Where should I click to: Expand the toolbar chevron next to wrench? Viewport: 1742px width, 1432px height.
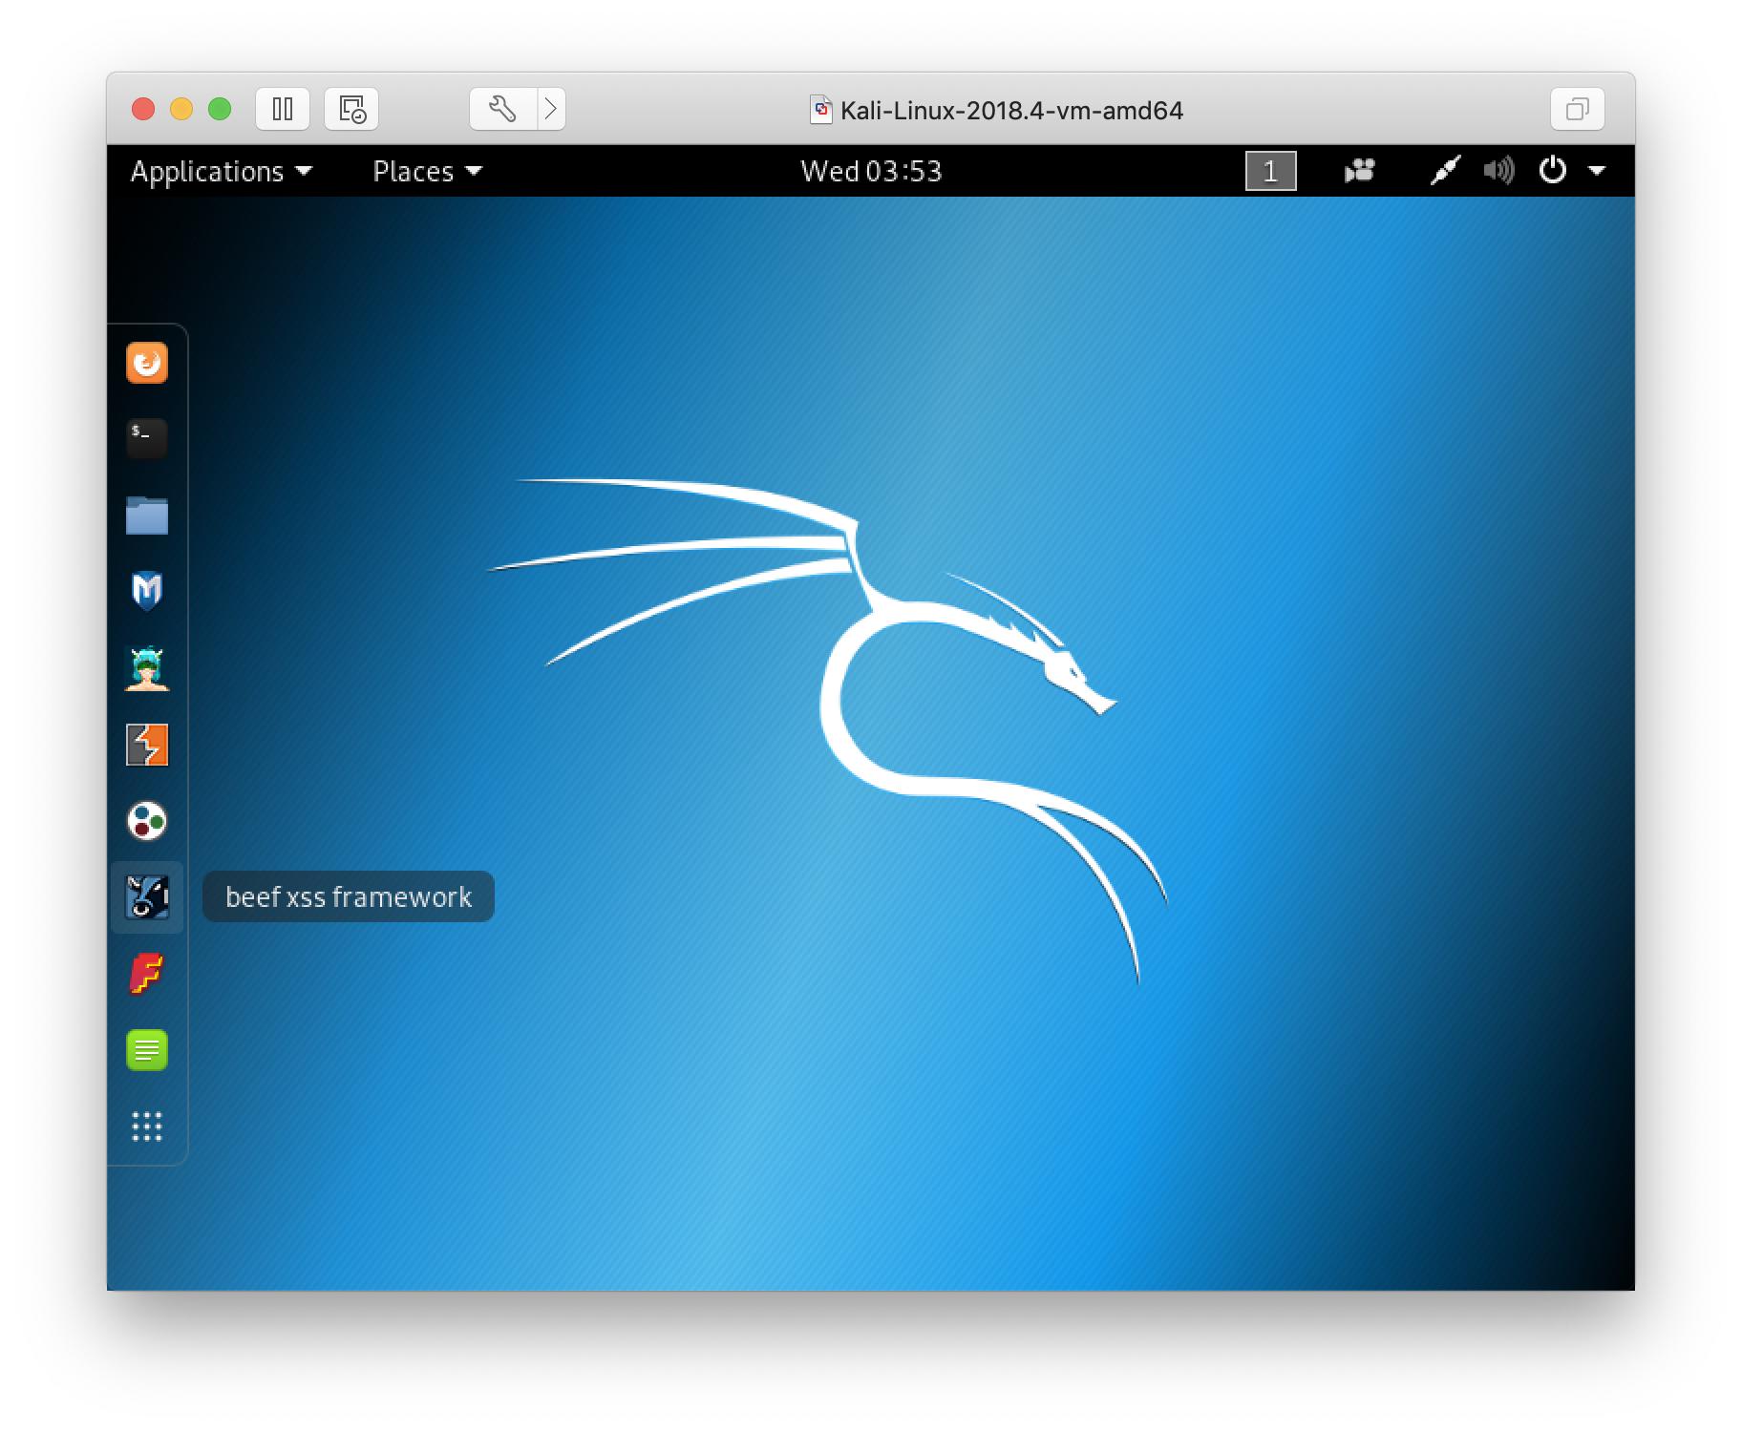tap(551, 109)
